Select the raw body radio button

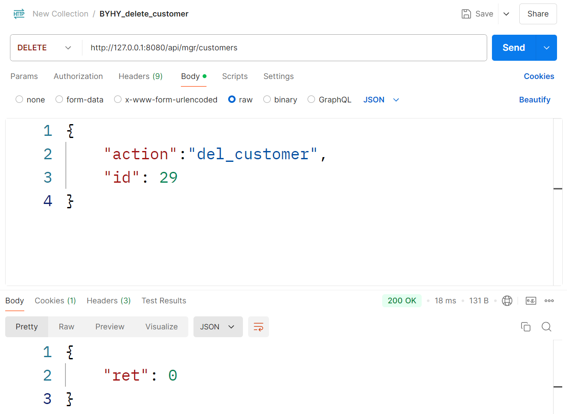pos(232,99)
